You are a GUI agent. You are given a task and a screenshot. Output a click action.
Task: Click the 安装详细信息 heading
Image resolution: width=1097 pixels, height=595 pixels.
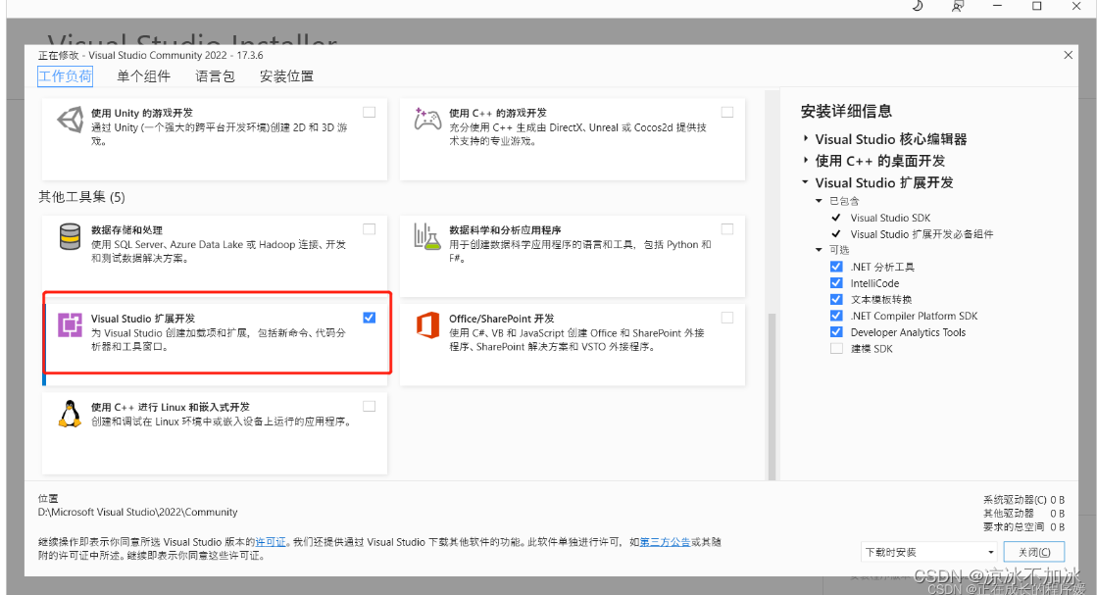(847, 111)
